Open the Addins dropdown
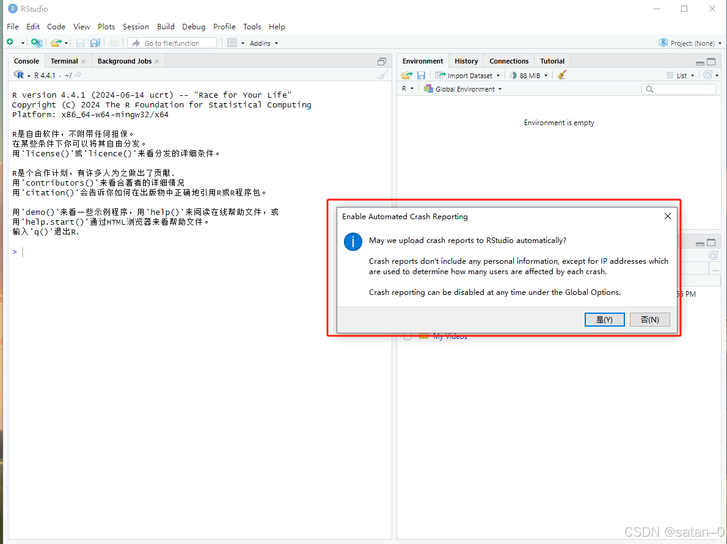Viewport: 727px width, 544px height. pyautogui.click(x=264, y=43)
